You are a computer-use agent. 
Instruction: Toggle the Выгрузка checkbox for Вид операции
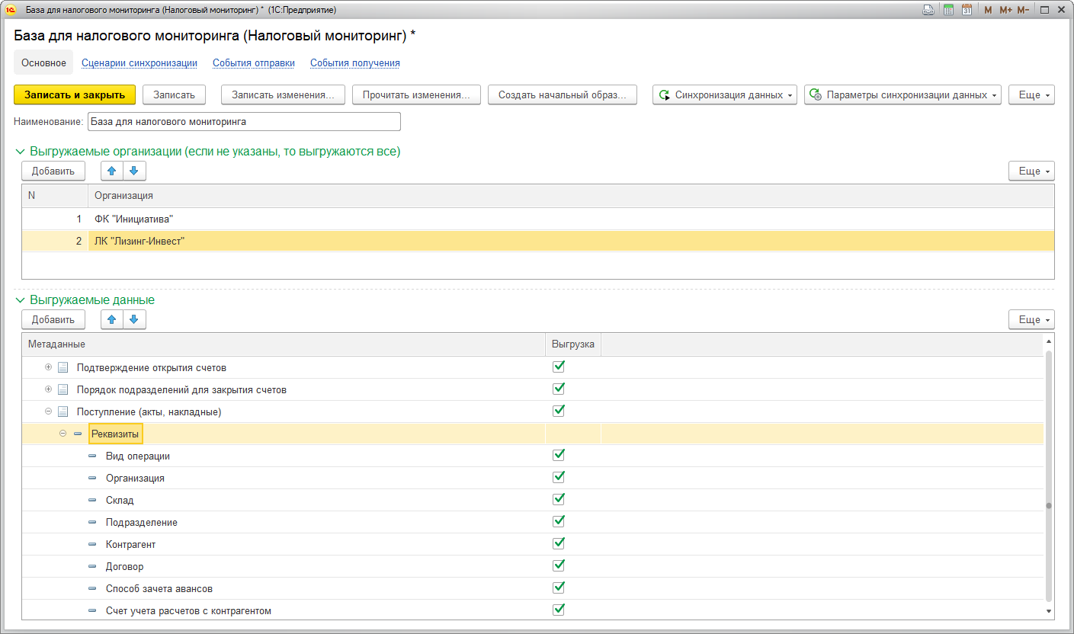click(558, 455)
